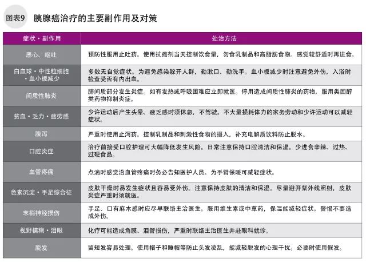Select the 贫血・乏力・疲劳感 cell
Screen dimensions: 366x262
click(42, 116)
